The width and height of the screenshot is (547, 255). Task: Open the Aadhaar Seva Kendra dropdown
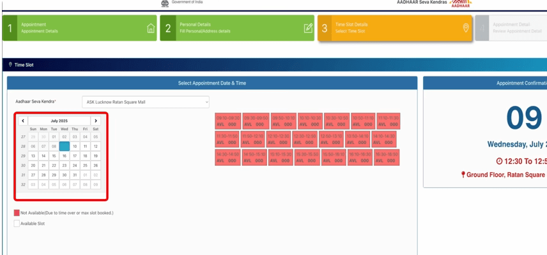click(x=146, y=102)
